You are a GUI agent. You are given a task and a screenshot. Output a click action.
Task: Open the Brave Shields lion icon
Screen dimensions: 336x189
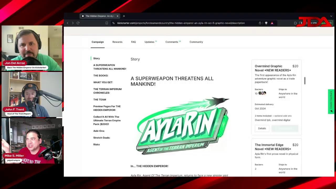pos(266,23)
